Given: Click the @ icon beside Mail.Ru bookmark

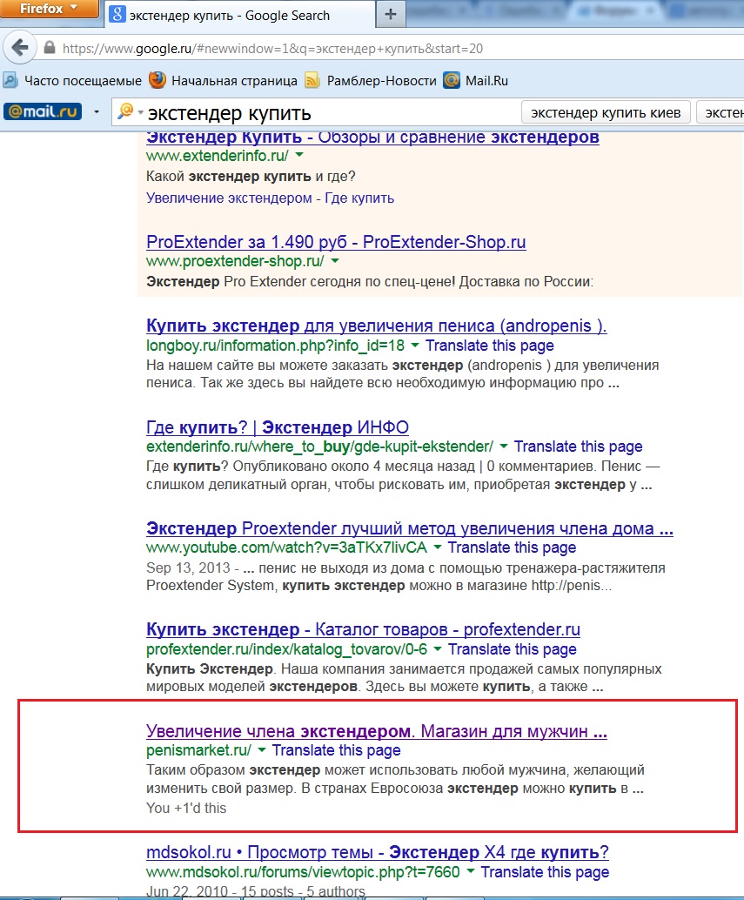Looking at the screenshot, I should [x=452, y=80].
